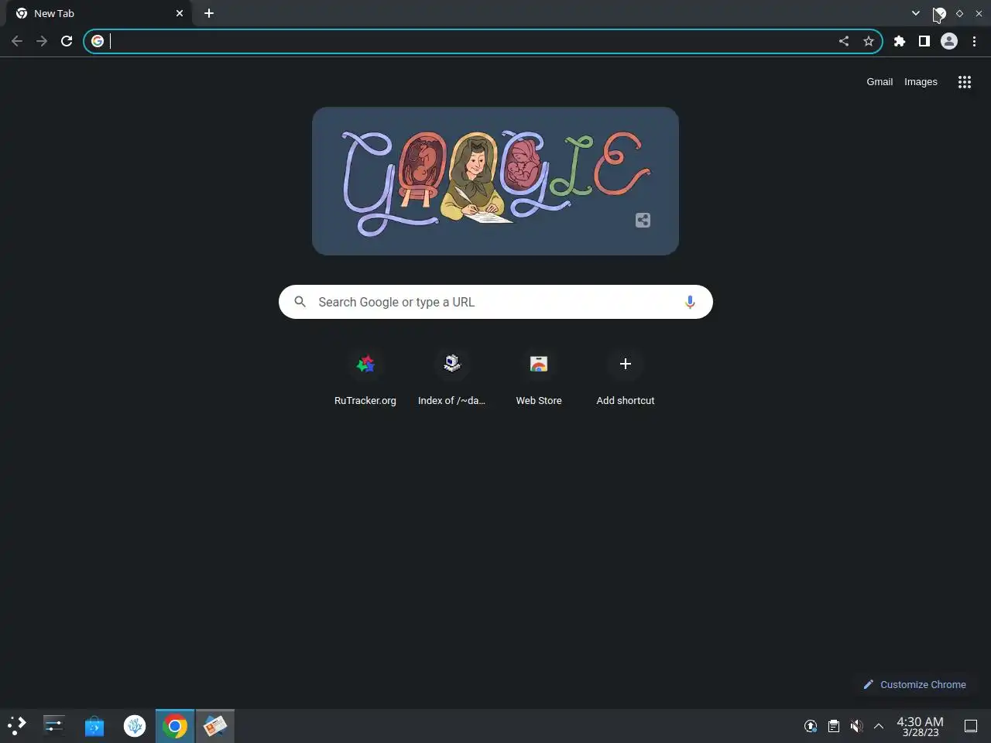Open the Extensions puzzle icon
This screenshot has height=743, width=991.
click(900, 41)
